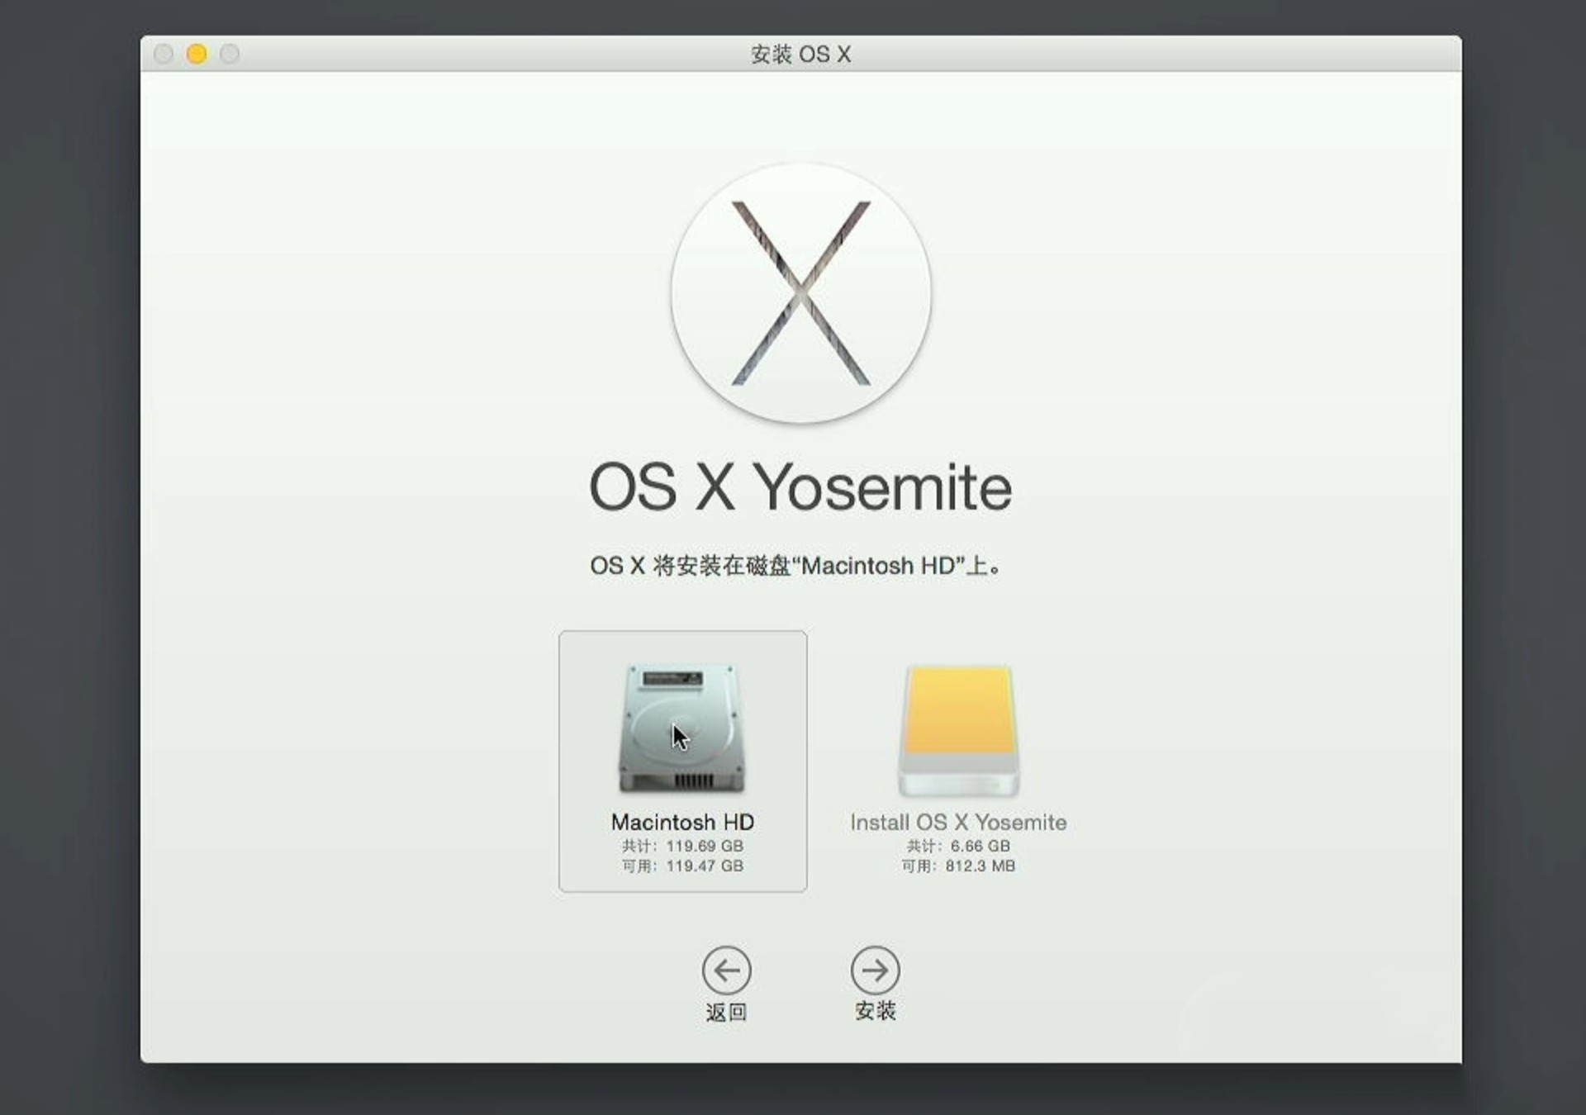Click the OS X Yosemite heading text
The width and height of the screenshot is (1586, 1115).
[800, 487]
